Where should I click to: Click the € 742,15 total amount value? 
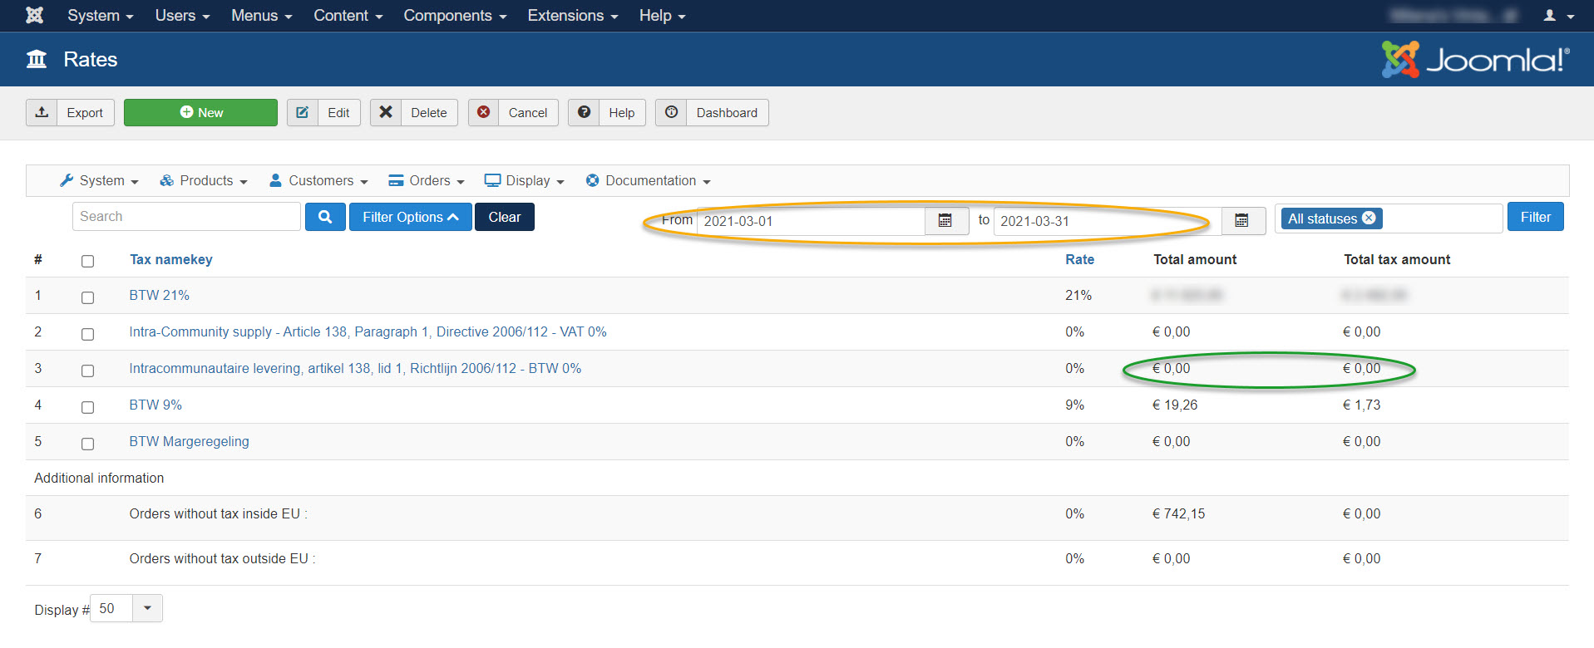tap(1178, 513)
